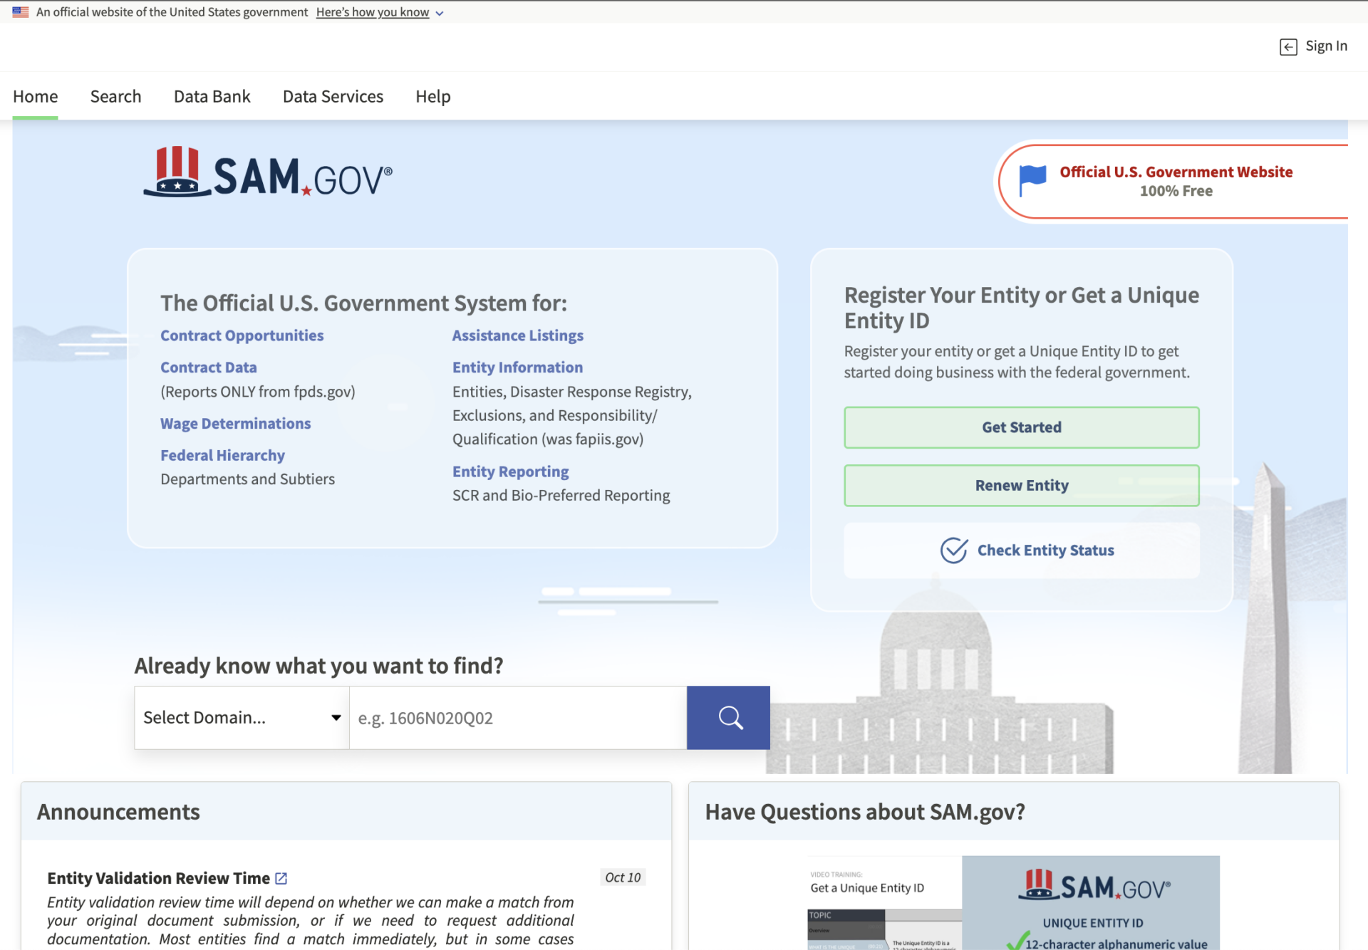Open the Entity Validation Review Time announcement
The image size is (1368, 950).
tap(158, 878)
